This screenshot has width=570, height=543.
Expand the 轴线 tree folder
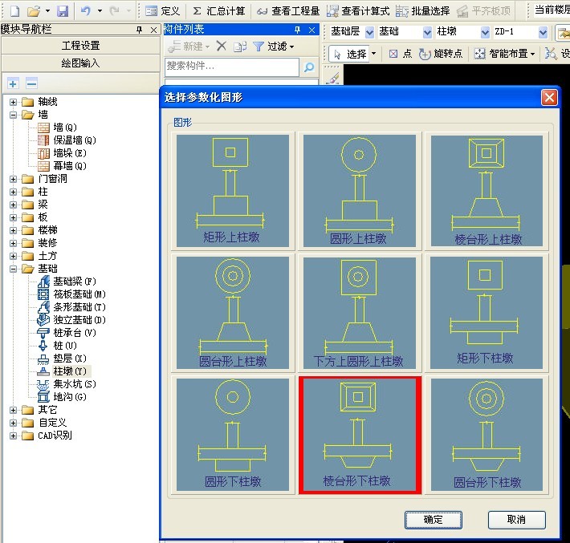(x=13, y=102)
